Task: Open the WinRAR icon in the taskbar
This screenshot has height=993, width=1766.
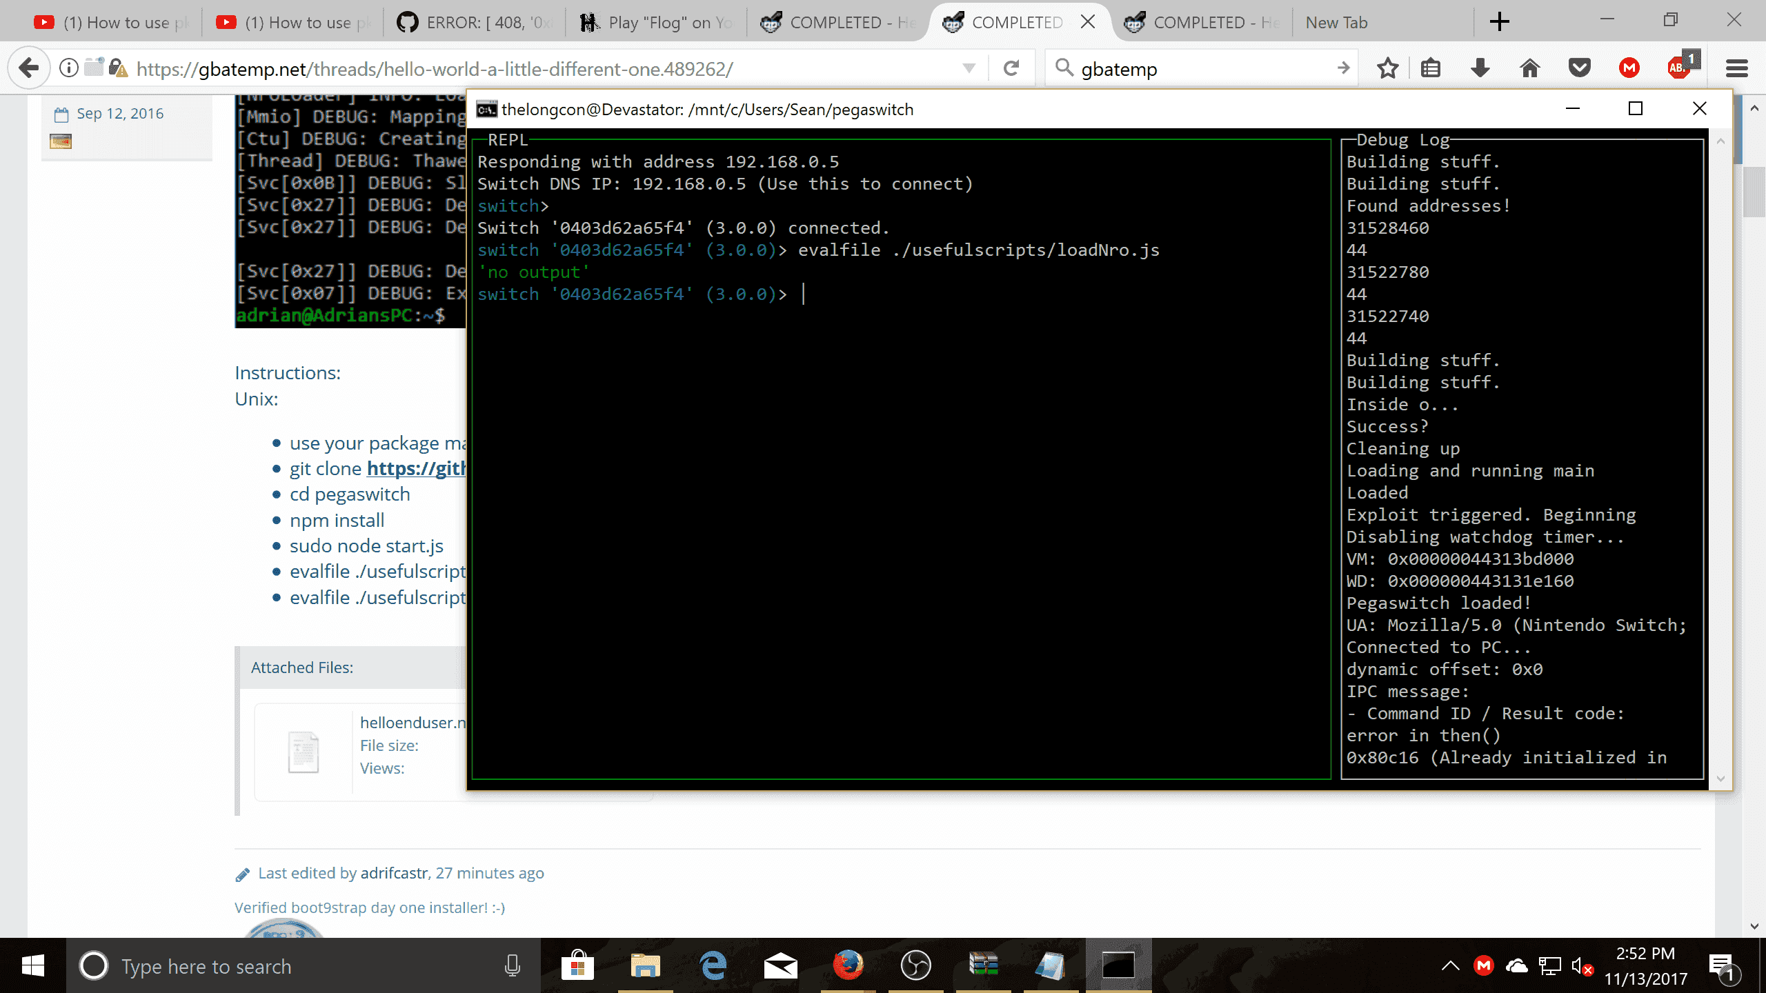Action: pos(983,965)
